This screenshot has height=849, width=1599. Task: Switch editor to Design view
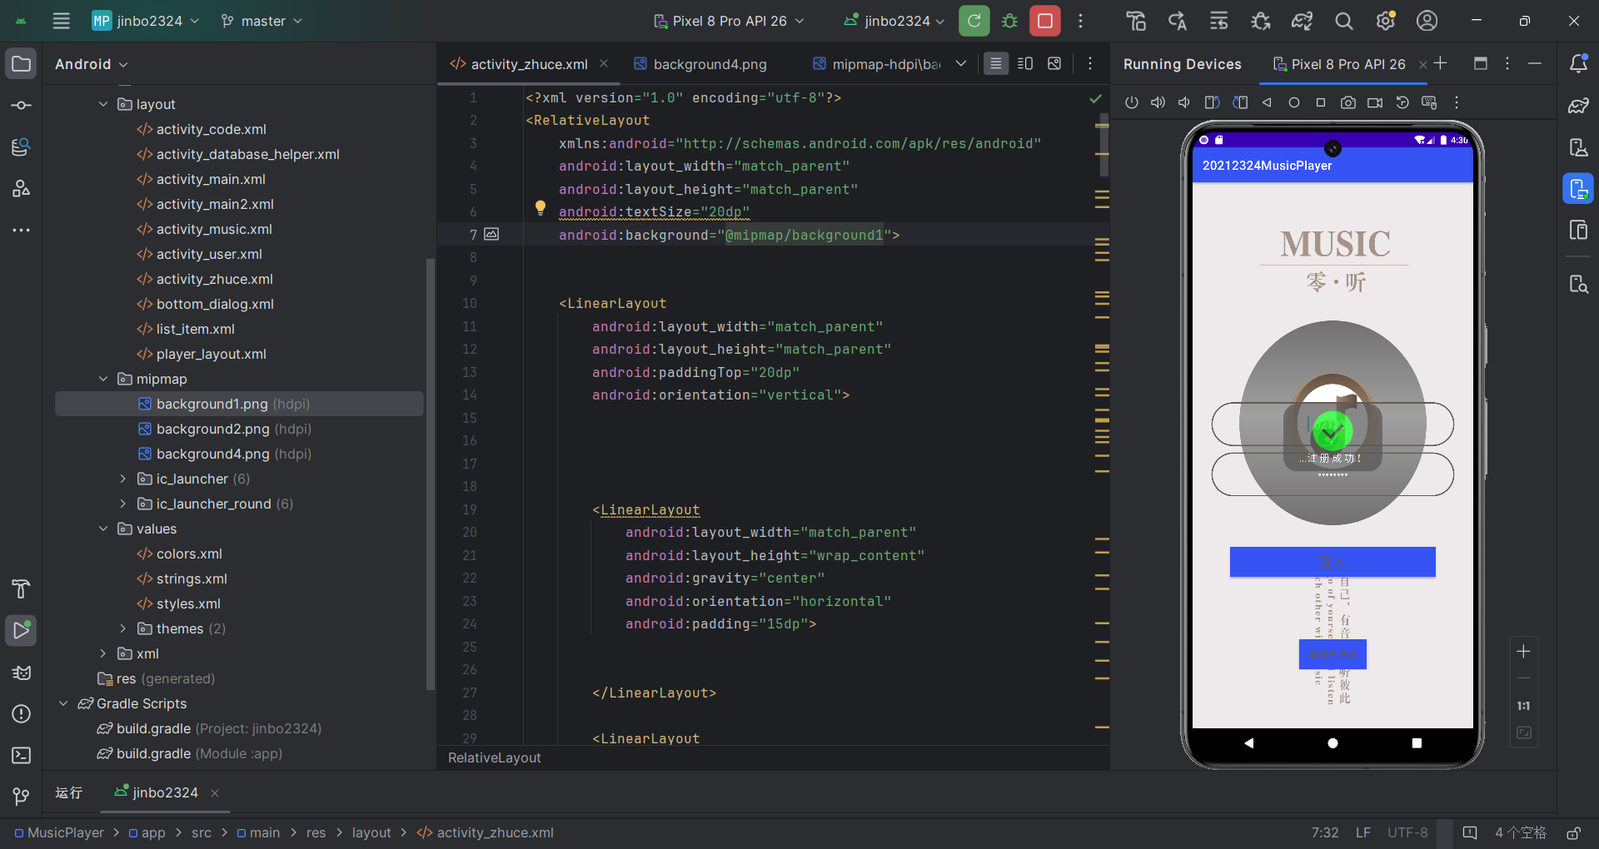pos(1054,64)
